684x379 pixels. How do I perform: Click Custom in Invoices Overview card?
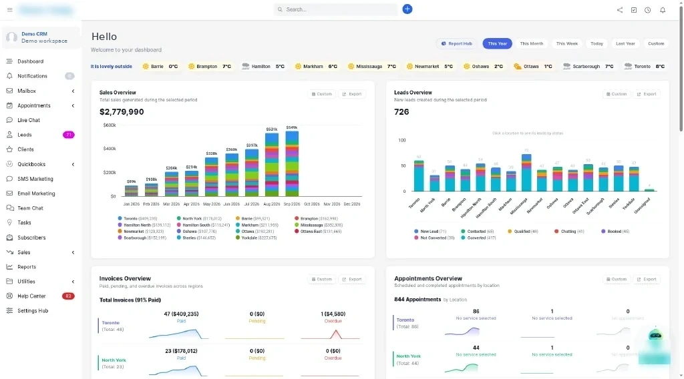tap(321, 279)
